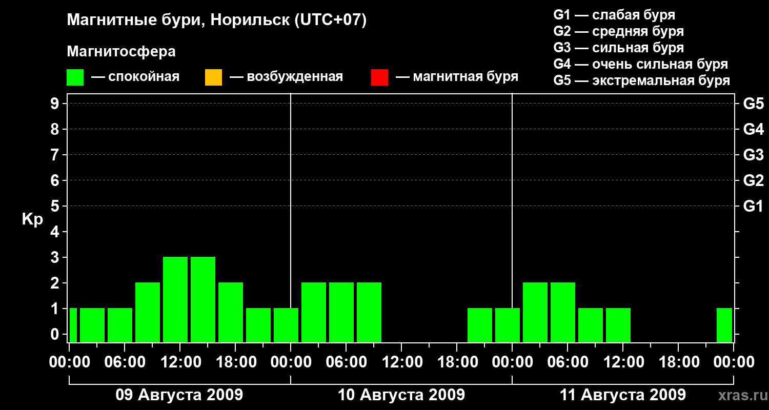Click the '4' value on the Kp axis
The width and height of the screenshot is (769, 410).
(55, 232)
